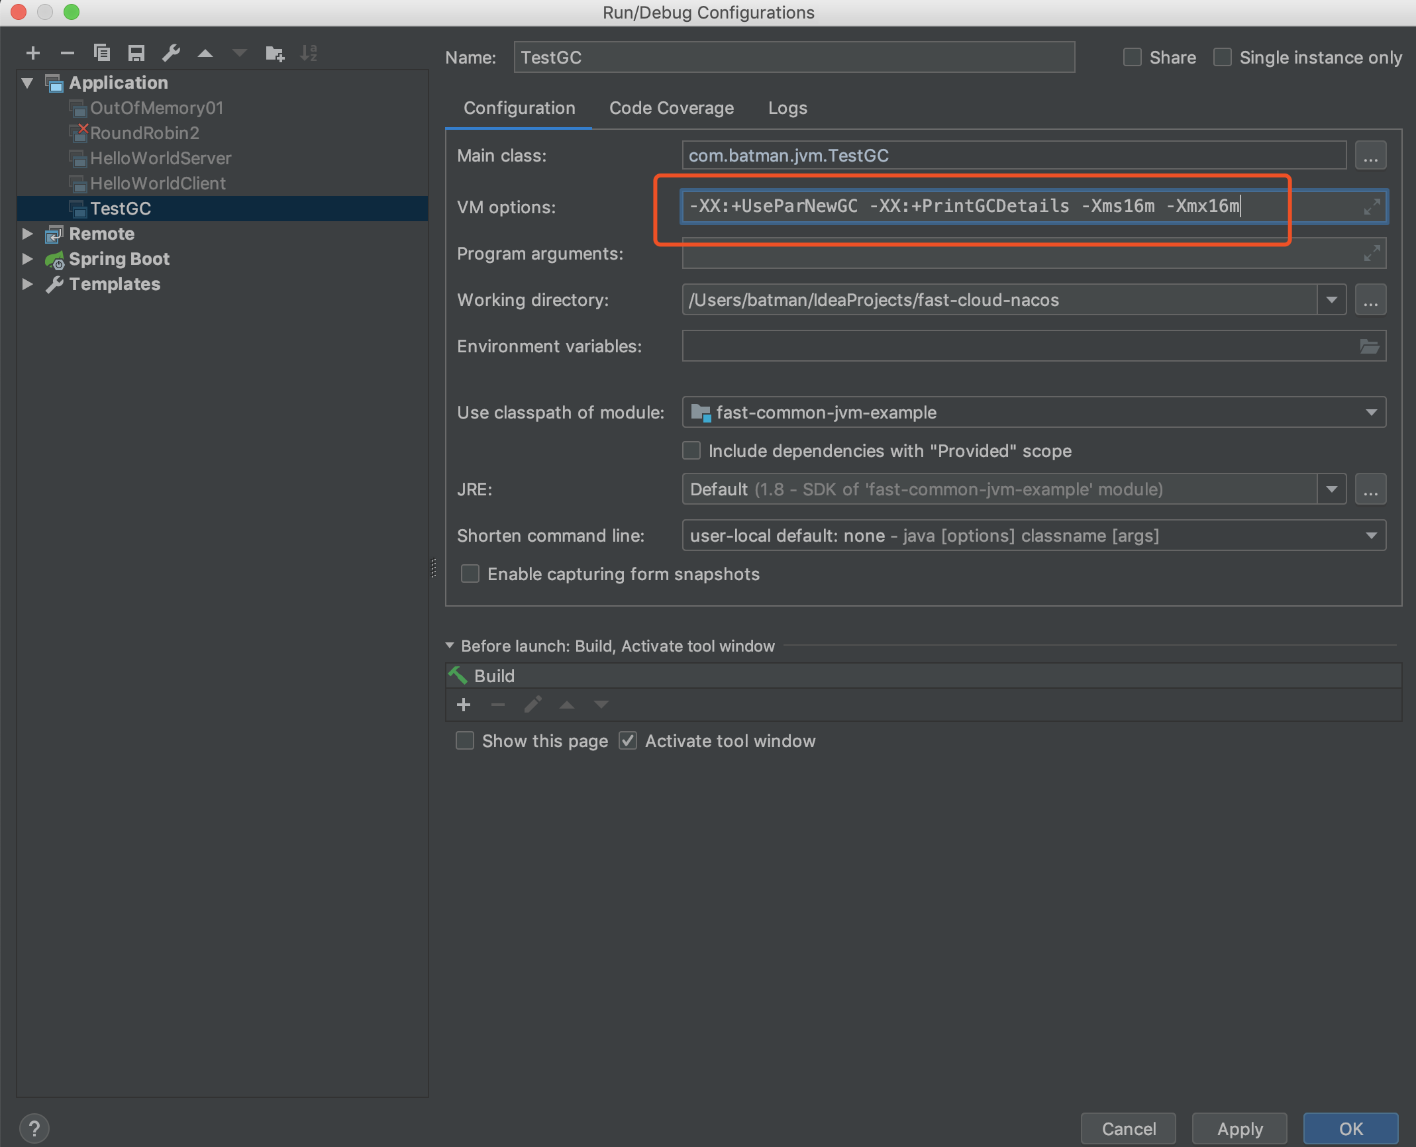Uncheck Activate tool window

click(628, 740)
